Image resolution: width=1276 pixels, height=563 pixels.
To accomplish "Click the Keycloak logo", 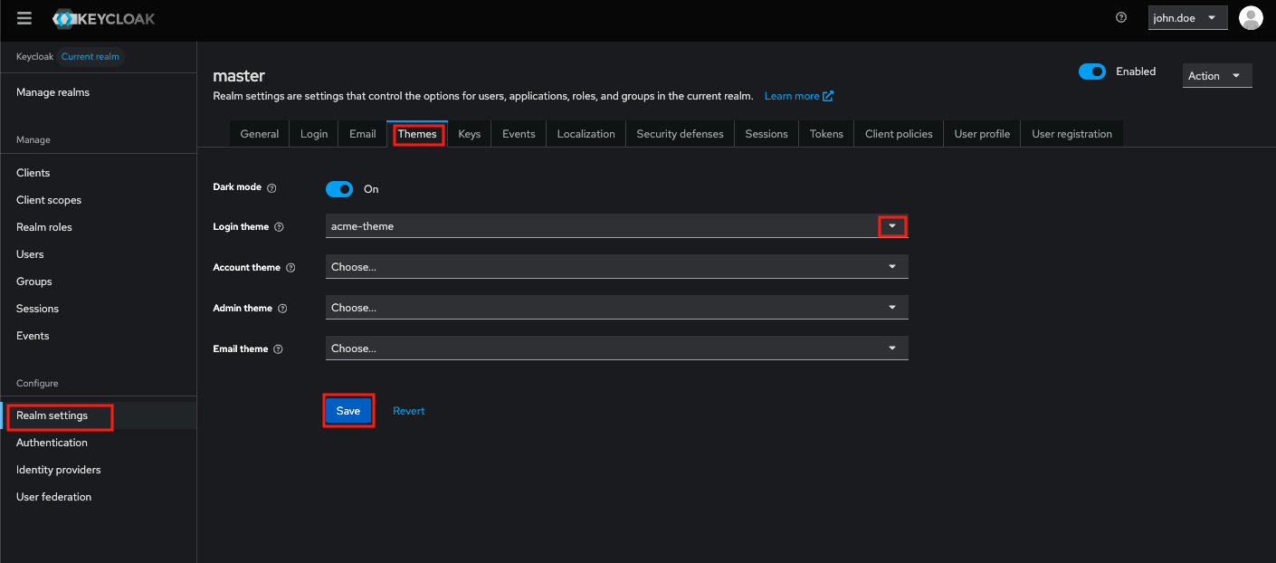I will 102,17.
